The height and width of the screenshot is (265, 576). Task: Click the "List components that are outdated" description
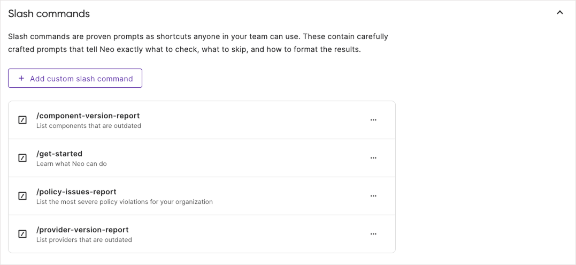point(89,126)
